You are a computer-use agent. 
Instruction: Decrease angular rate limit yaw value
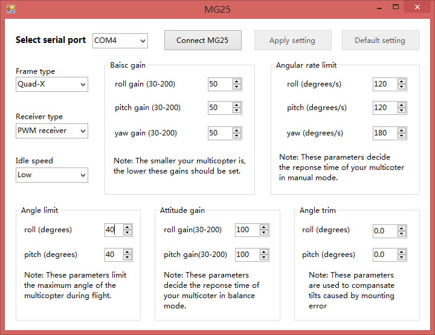coord(402,136)
